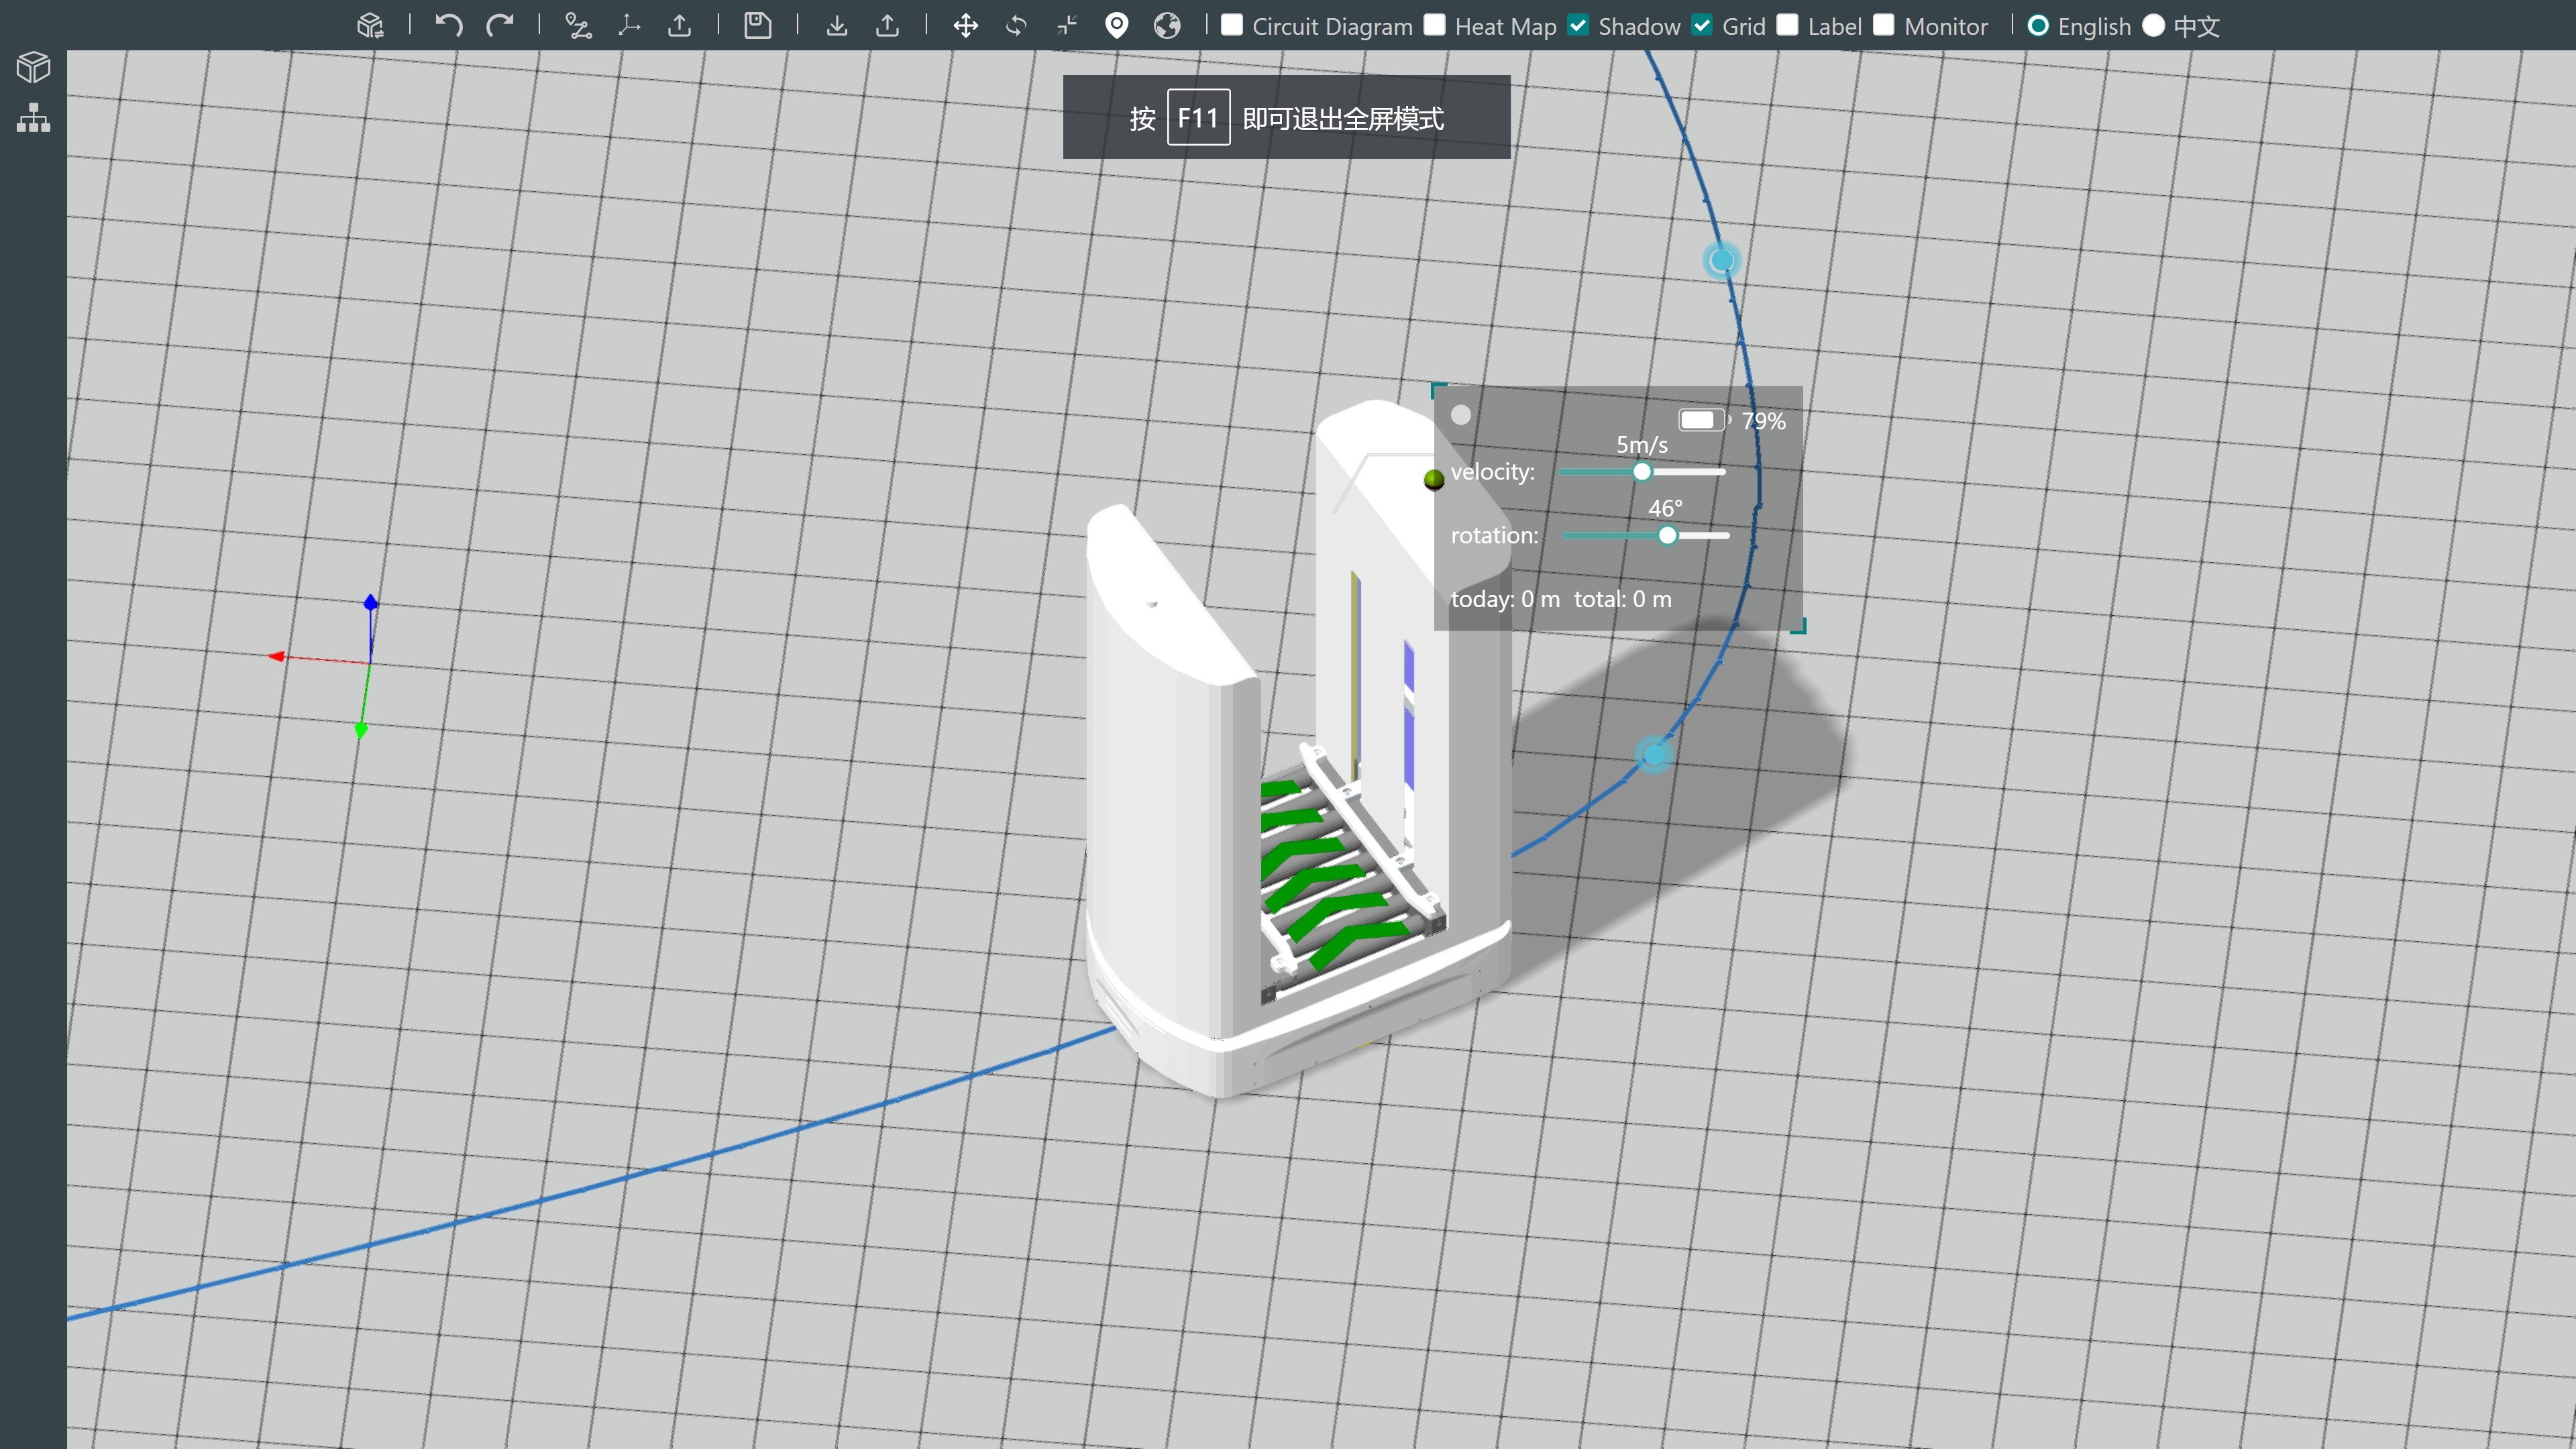
Task: Click the battery icon showing 79%
Action: tap(1704, 420)
